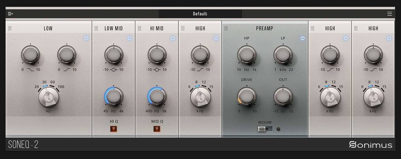Click the HI MID module drag handle
Viewport: 401px width, 159px height.
click(139, 28)
